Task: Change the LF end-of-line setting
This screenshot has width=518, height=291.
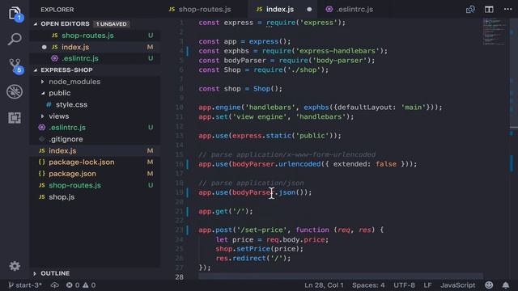Action: [x=427, y=285]
